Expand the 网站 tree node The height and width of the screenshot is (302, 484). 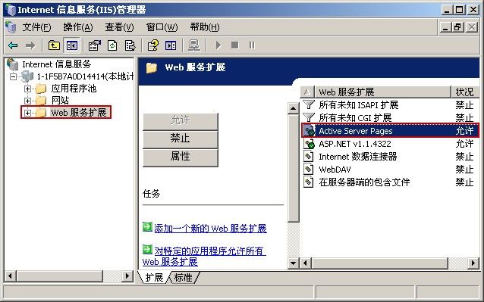[x=27, y=101]
